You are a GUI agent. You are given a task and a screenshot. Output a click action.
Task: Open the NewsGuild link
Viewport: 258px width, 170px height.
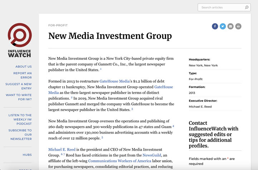pos(152,155)
